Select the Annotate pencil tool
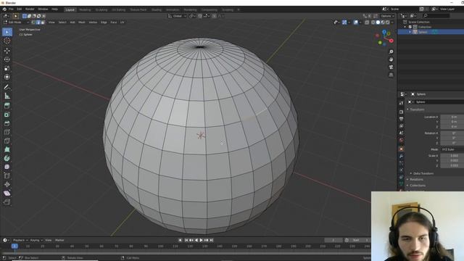This screenshot has height=261, width=464. 7,87
